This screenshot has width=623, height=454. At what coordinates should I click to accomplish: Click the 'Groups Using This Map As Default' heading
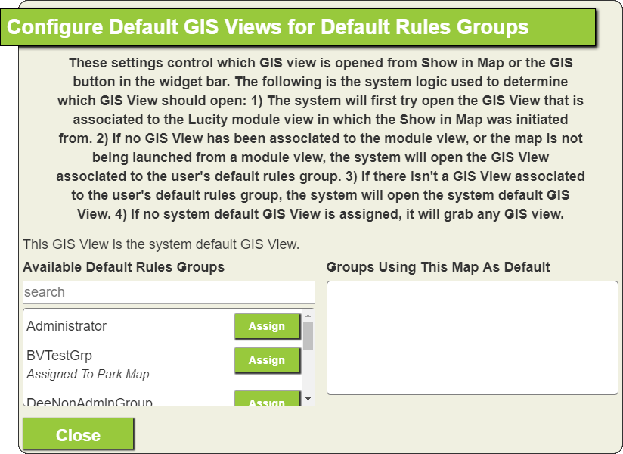[x=439, y=267]
